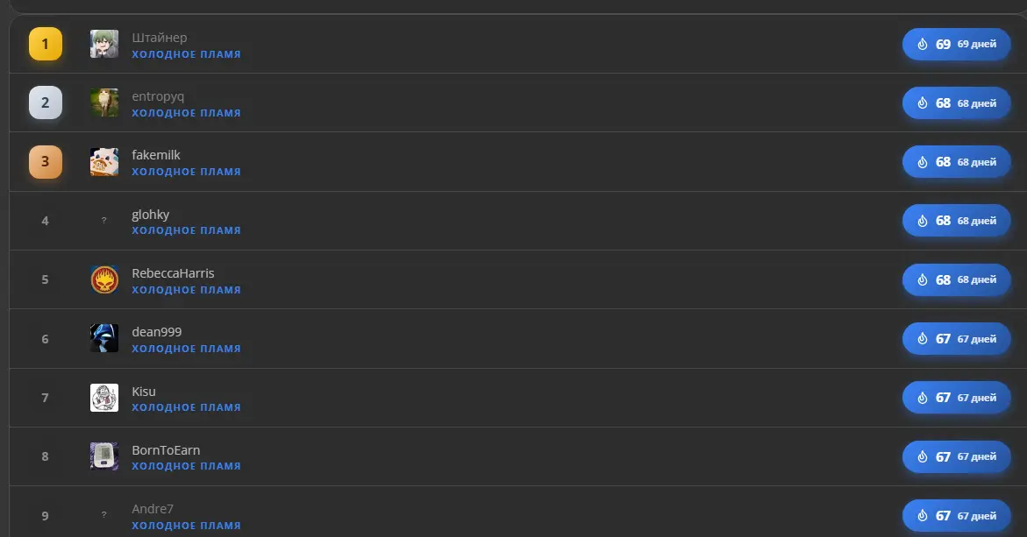Click Штайнер's 69 дней streak badge
This screenshot has height=537, width=1027.
(956, 44)
